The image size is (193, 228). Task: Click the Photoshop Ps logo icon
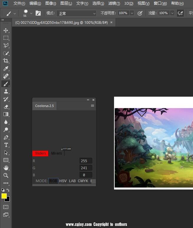(5, 3)
